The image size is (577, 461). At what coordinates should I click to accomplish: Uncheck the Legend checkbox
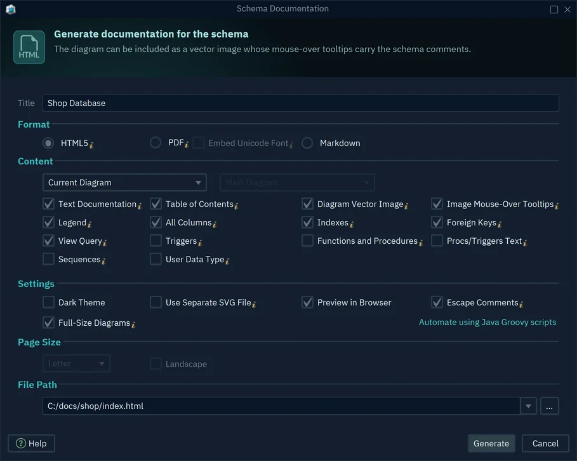(x=49, y=222)
